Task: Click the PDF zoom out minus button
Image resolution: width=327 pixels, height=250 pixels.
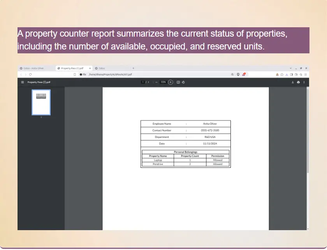Action: coord(156,82)
